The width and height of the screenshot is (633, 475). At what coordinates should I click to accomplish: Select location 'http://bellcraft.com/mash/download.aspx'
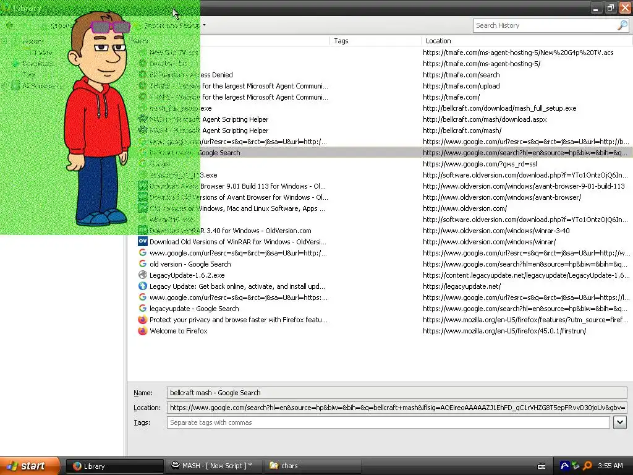pyautogui.click(x=485, y=119)
